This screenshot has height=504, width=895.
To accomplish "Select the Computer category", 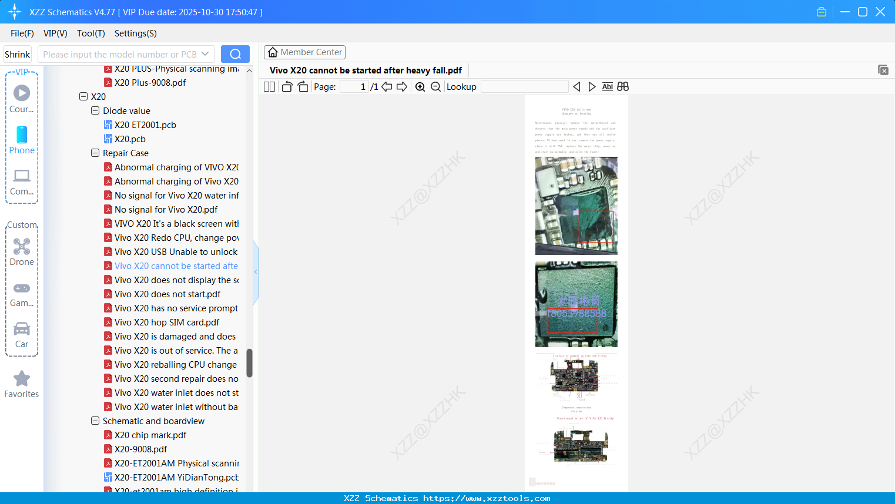I will click(22, 182).
